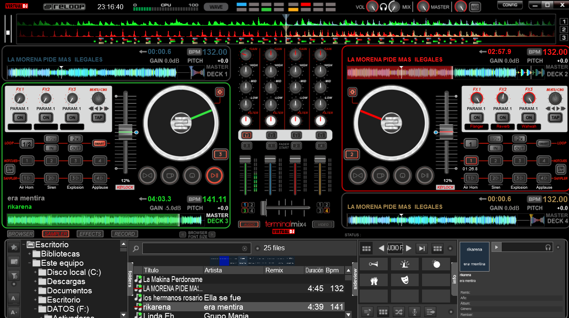Click the 2x loop button on right deck
569x318 pixels.
pyautogui.click(x=519, y=139)
